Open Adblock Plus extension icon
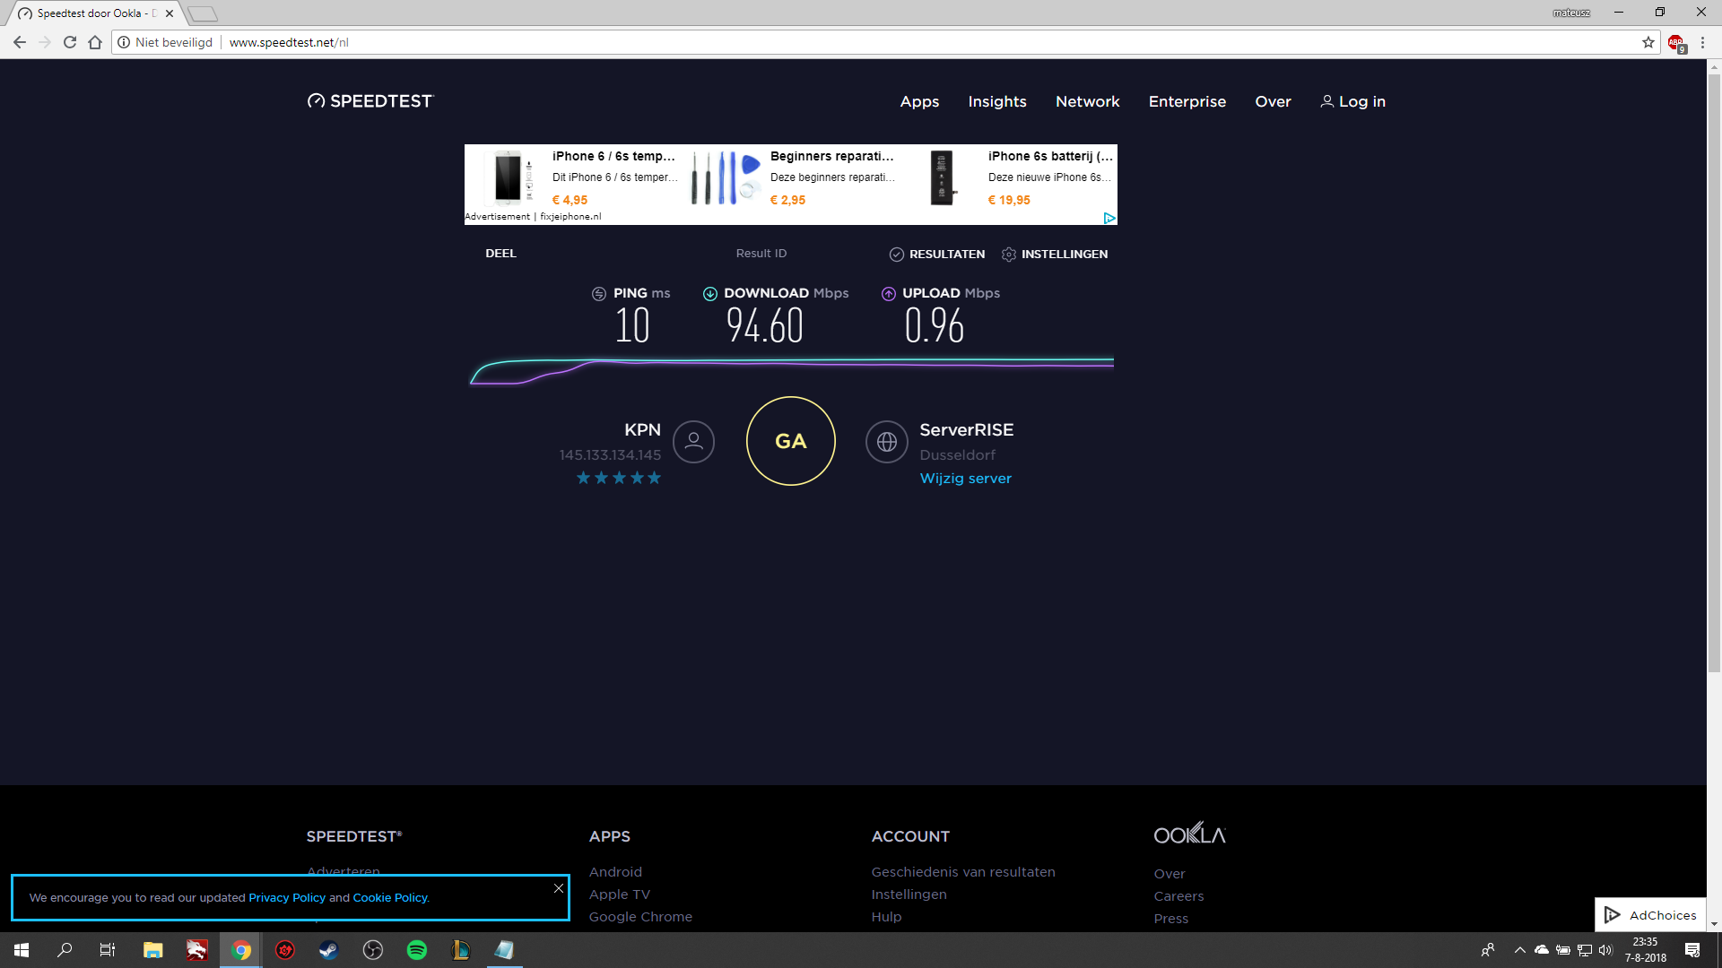This screenshot has width=1722, height=968. click(x=1675, y=42)
